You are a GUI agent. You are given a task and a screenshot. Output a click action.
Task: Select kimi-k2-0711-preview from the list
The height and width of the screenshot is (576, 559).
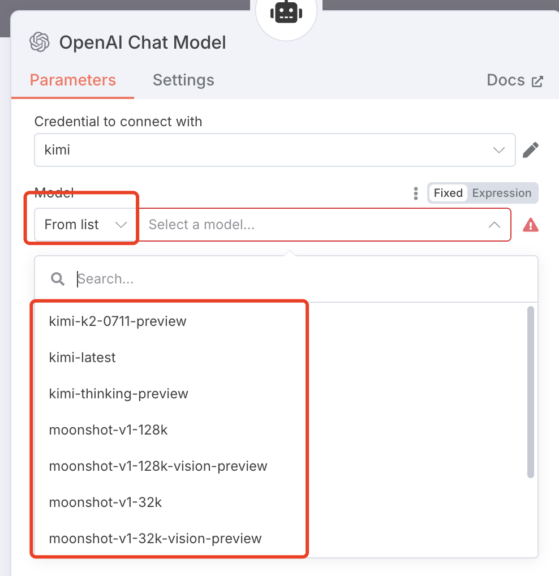coord(118,321)
